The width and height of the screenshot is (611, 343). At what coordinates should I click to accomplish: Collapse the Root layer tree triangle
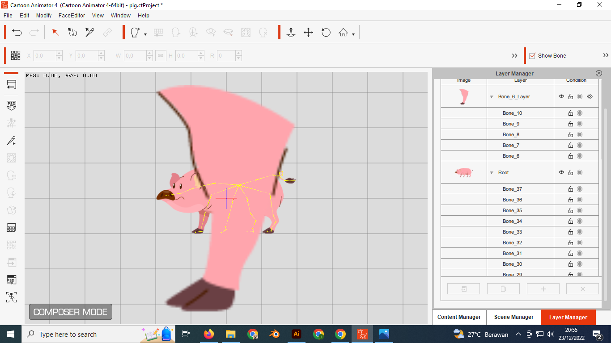pyautogui.click(x=492, y=172)
